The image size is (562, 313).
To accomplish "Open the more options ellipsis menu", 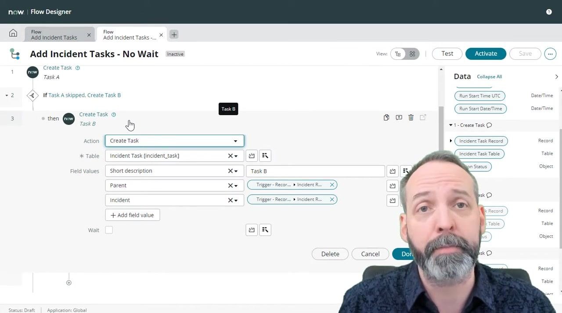I will [550, 54].
